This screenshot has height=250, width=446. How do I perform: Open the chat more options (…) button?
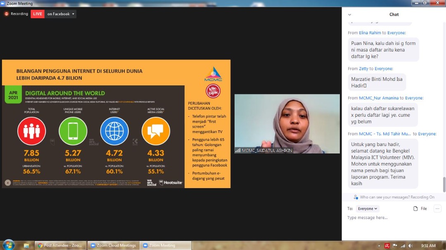click(x=437, y=209)
